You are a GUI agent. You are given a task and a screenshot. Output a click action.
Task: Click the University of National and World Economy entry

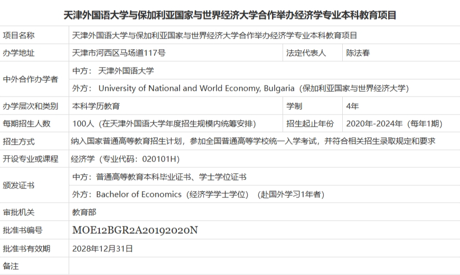240,88
